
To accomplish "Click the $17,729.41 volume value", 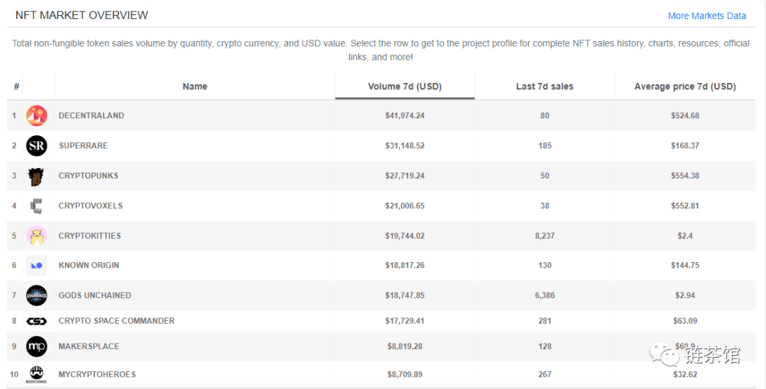I will pyautogui.click(x=404, y=321).
